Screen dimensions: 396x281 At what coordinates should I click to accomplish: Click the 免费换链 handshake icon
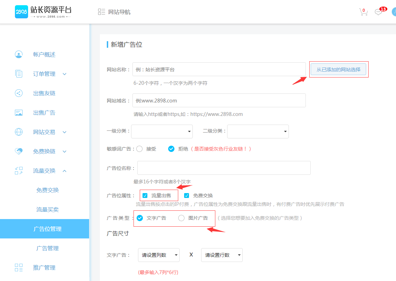19,151
